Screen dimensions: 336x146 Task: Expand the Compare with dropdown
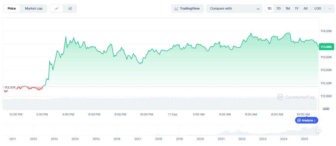pos(234,8)
